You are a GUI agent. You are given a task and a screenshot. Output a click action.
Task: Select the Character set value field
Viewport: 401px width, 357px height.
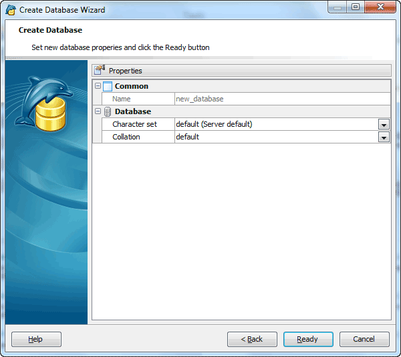pos(274,124)
